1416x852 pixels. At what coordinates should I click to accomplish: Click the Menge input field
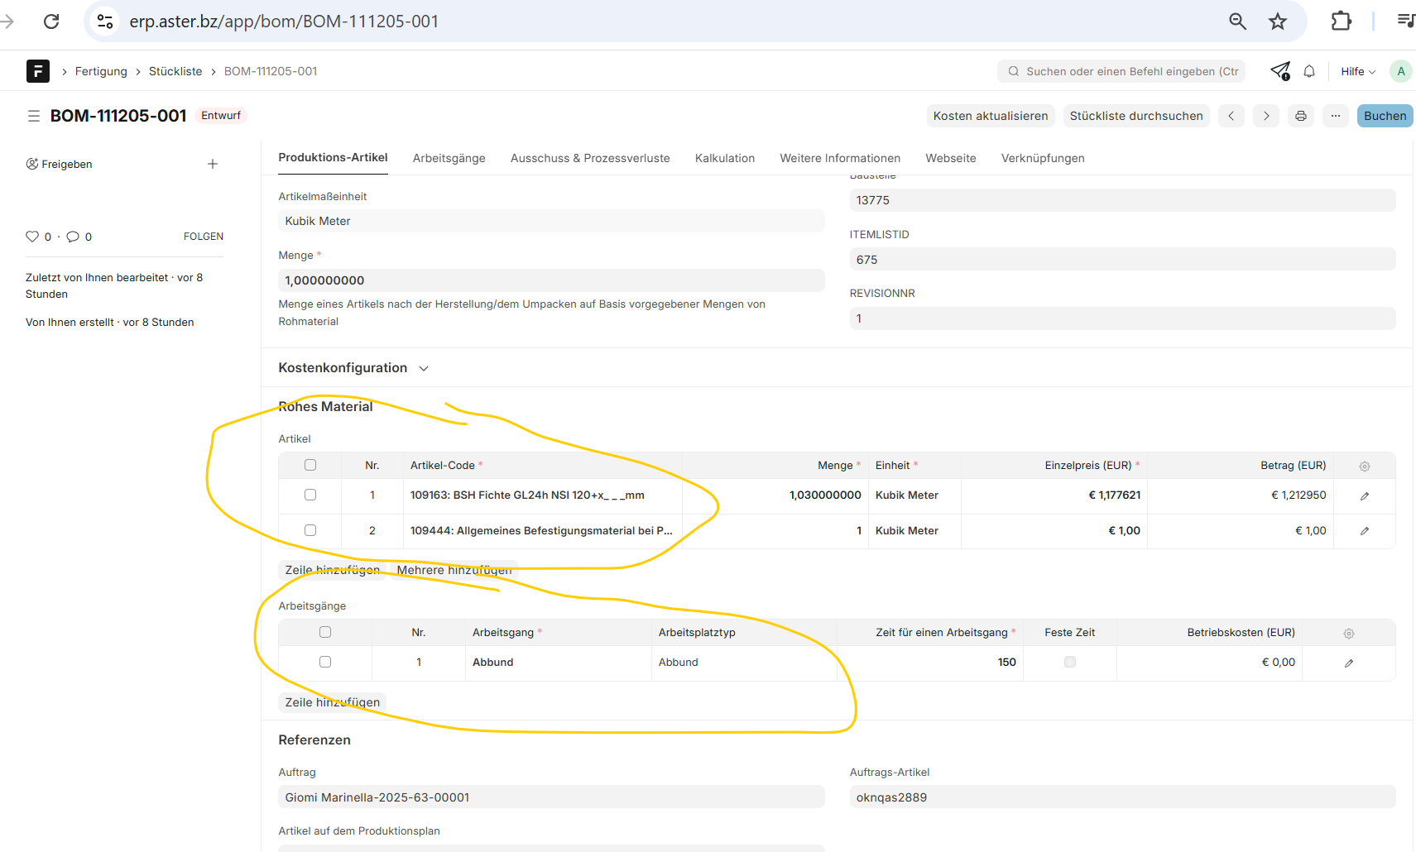click(x=550, y=280)
